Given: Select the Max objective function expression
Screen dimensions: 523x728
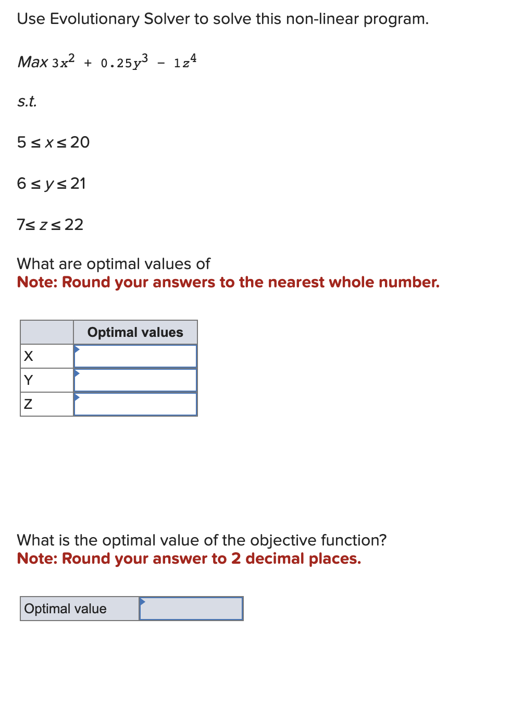Looking at the screenshot, I should [x=107, y=63].
